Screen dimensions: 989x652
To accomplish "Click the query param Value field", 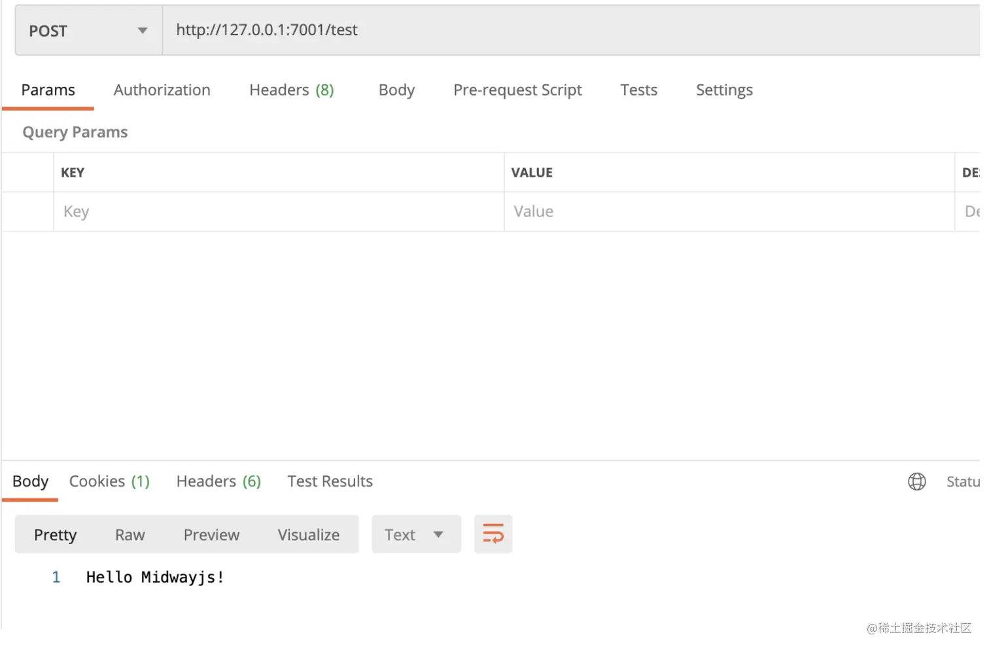I will coord(729,212).
